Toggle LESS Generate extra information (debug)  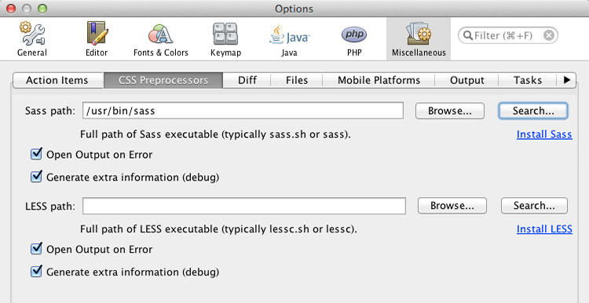[36, 271]
